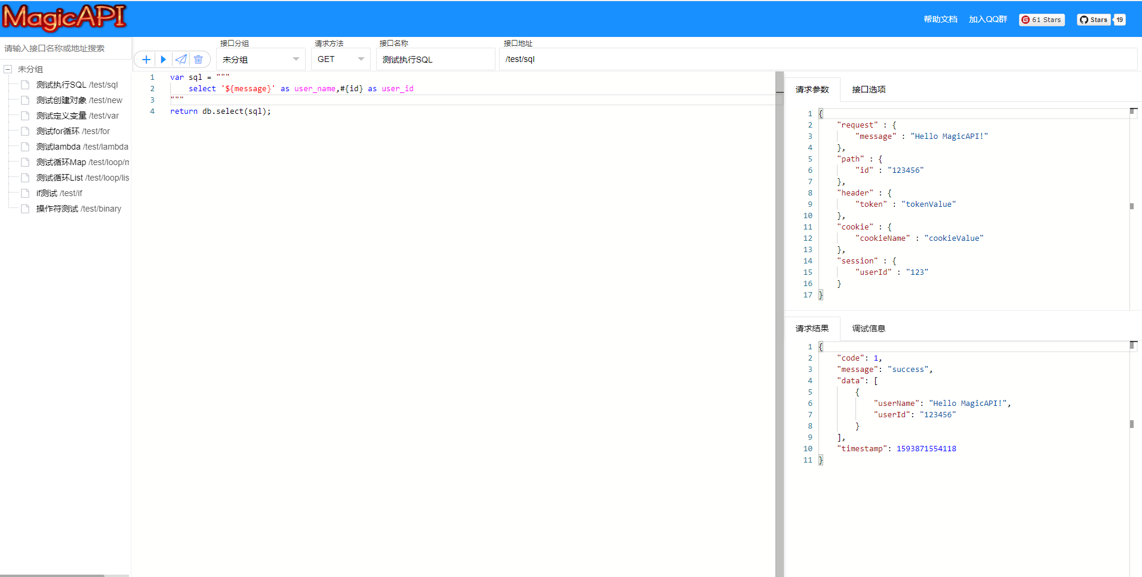Click the 接口地址 field containing /test/sql
Screen dimensions: 1142x577
[x=818, y=60]
